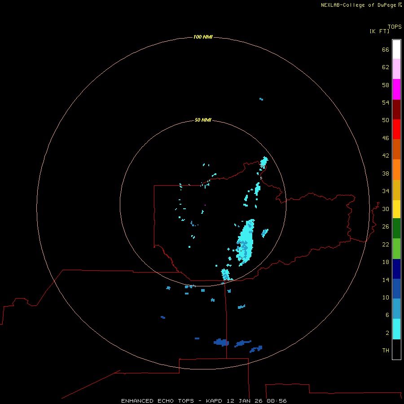Click the legend value "58"
The width and height of the screenshot is (404, 404).
(386, 85)
